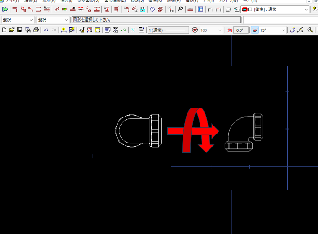Viewport: 318px width, 234px height.
Task: Open a file with the folder icon
Action: (12, 30)
